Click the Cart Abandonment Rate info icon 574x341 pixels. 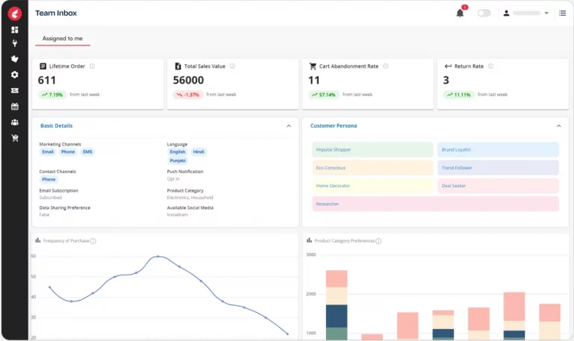coord(386,66)
